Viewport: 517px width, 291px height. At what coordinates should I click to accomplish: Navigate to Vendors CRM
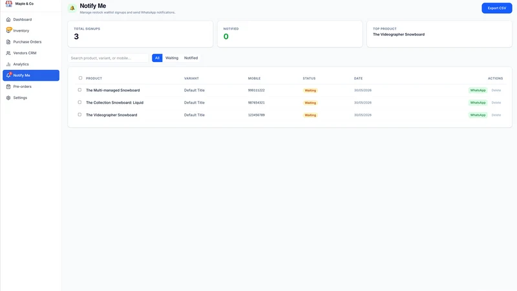point(31,53)
